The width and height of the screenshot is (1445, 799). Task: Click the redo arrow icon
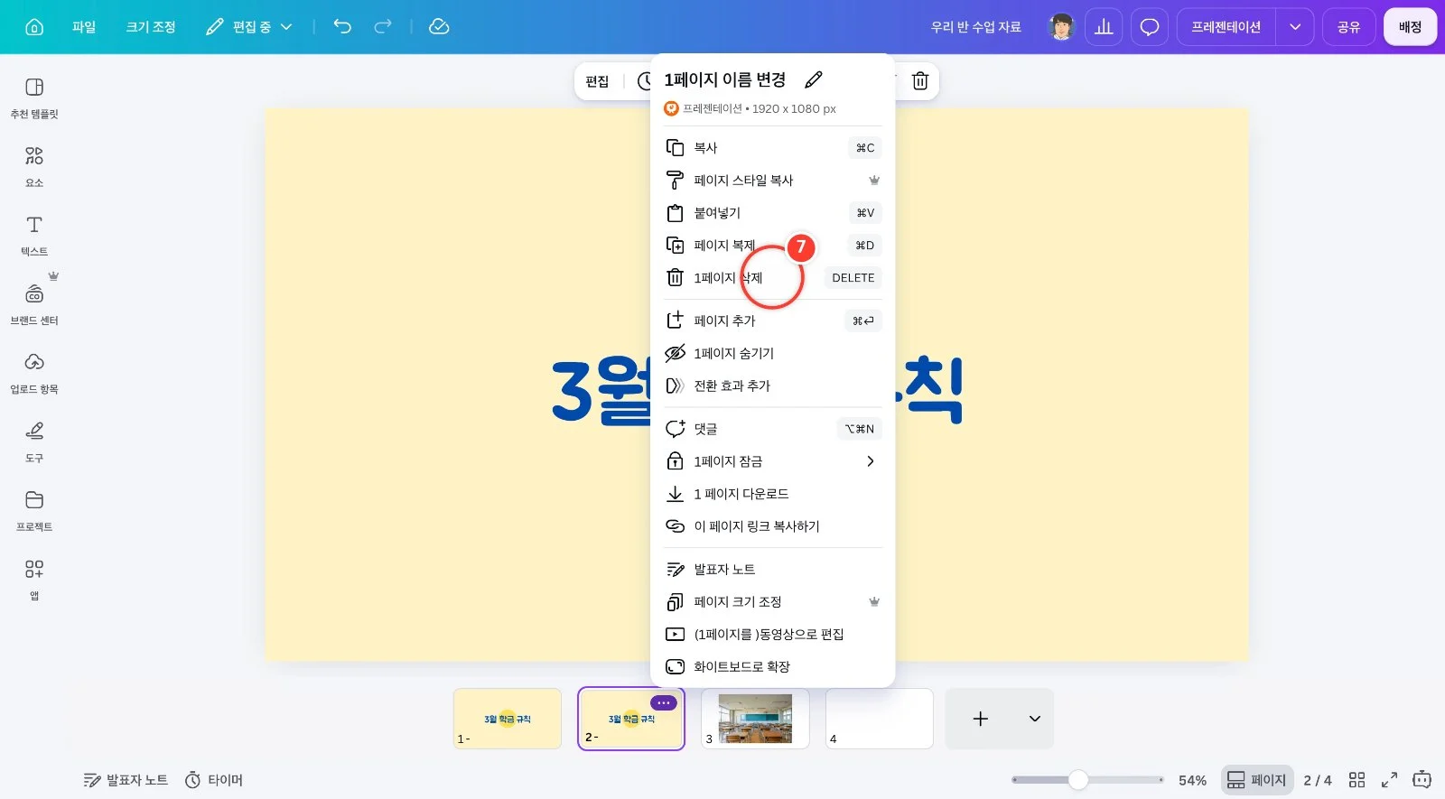(x=383, y=26)
